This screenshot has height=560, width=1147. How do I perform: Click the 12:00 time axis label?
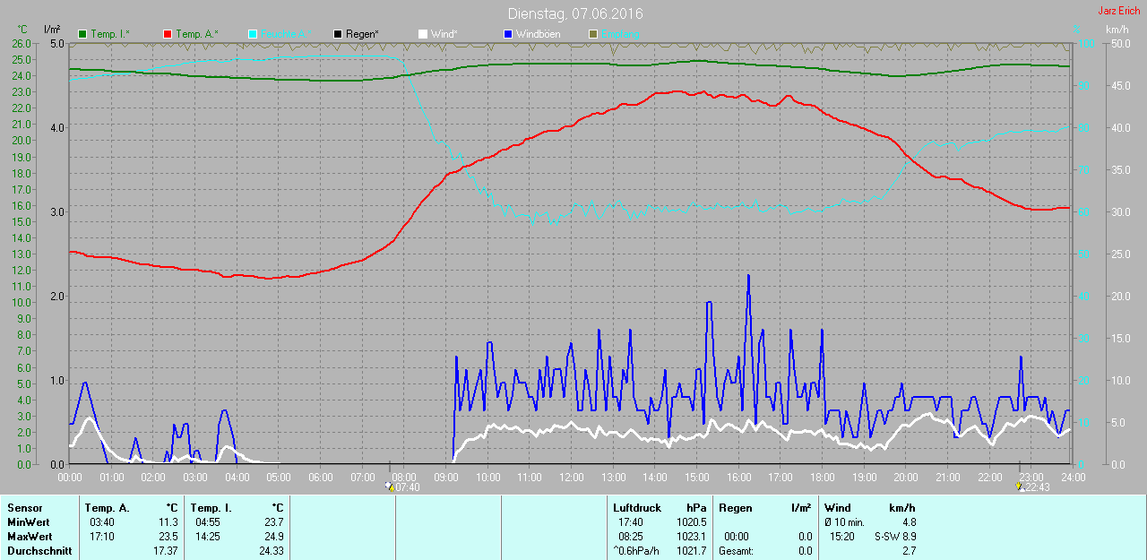[572, 477]
